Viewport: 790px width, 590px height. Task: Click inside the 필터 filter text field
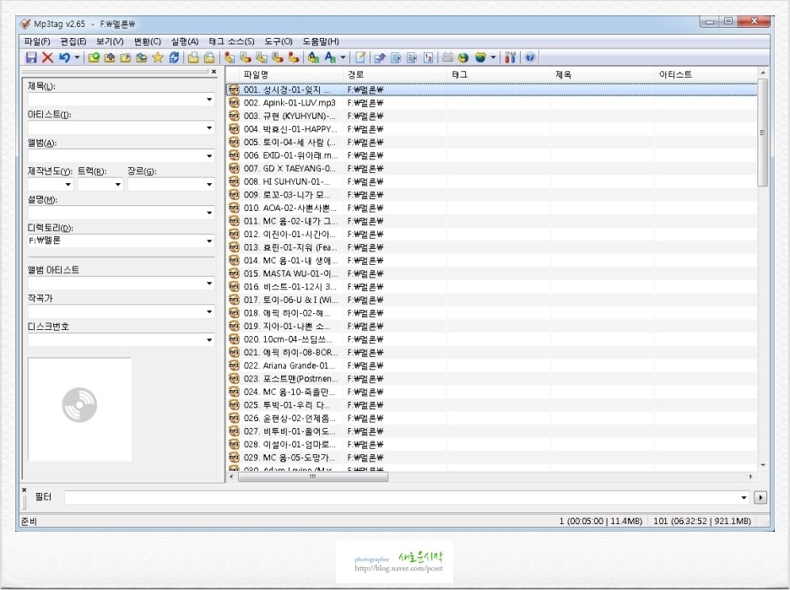tap(402, 497)
